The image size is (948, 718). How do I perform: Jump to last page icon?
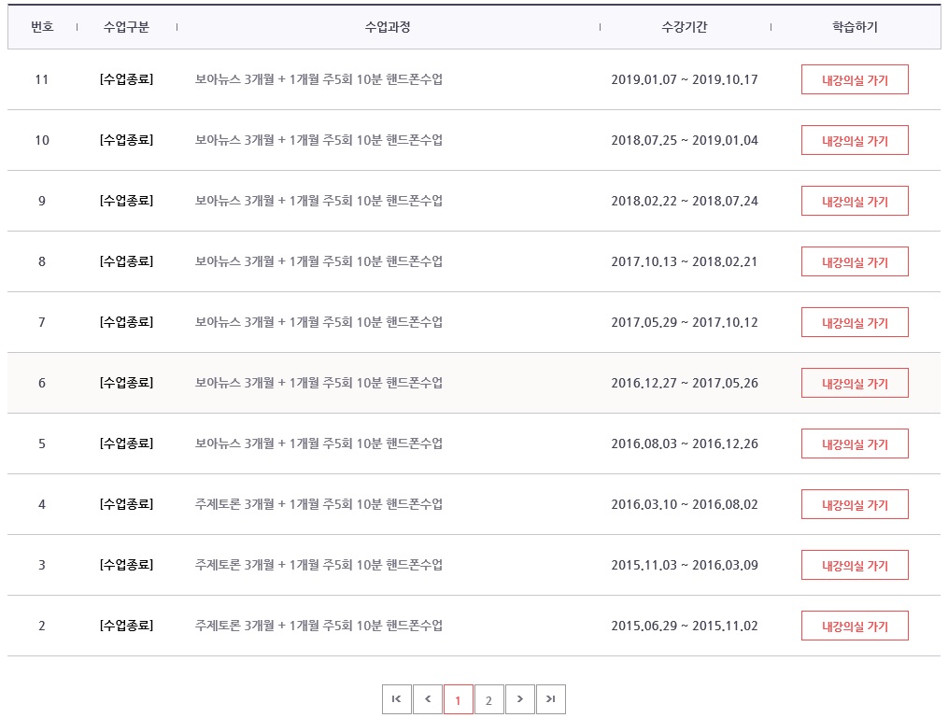coord(551,699)
